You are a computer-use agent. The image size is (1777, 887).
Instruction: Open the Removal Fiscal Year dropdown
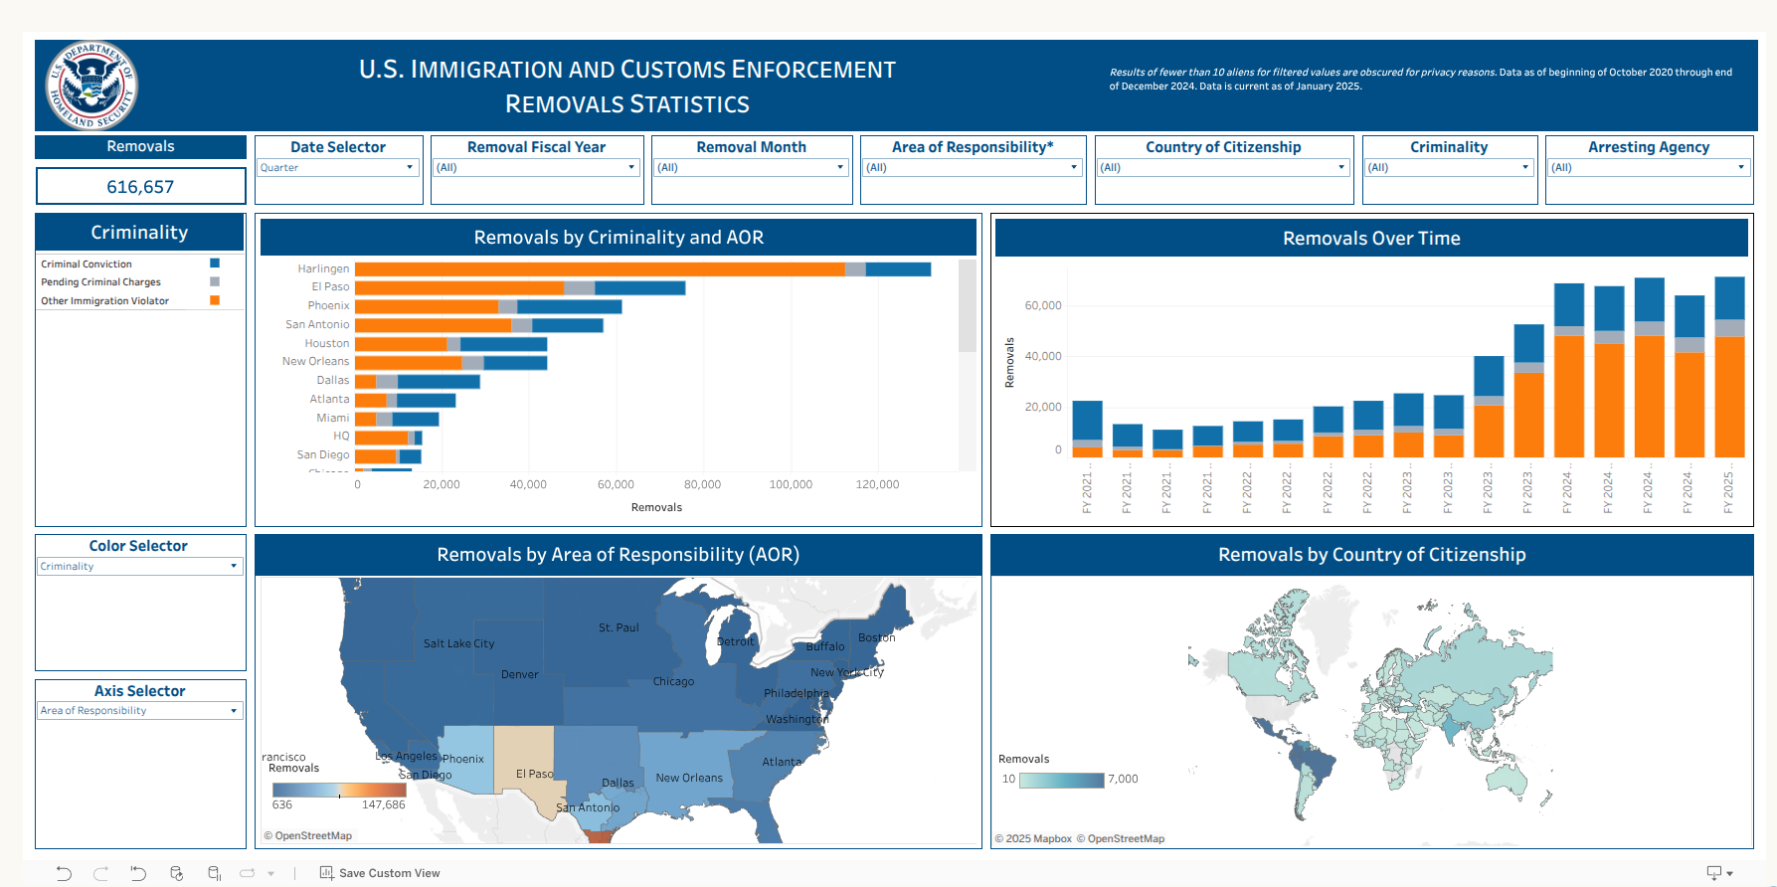pos(536,168)
